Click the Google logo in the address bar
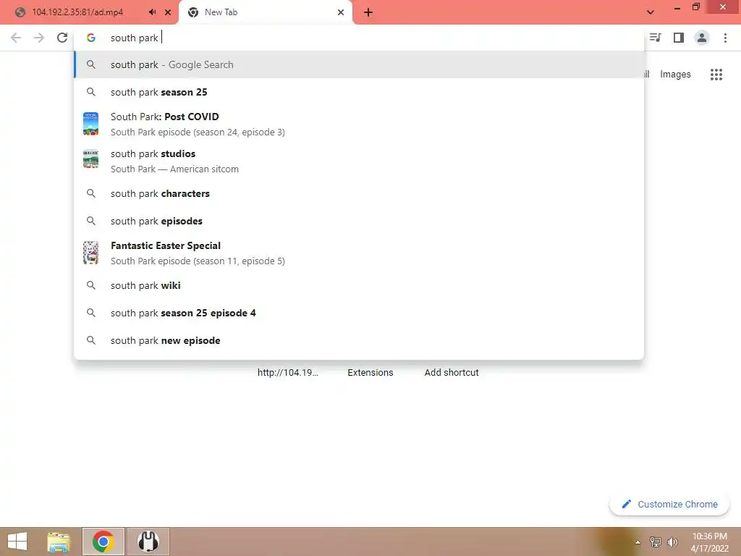 (91, 38)
